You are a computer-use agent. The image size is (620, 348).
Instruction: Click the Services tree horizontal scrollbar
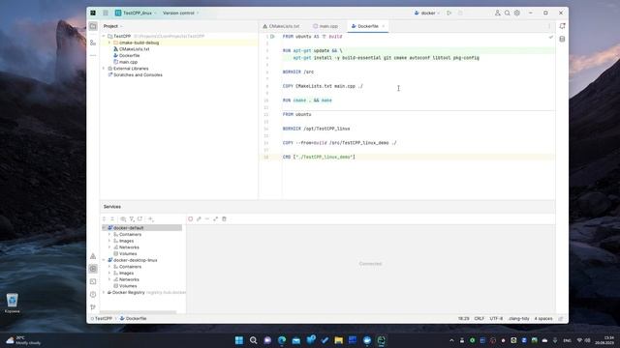139,312
